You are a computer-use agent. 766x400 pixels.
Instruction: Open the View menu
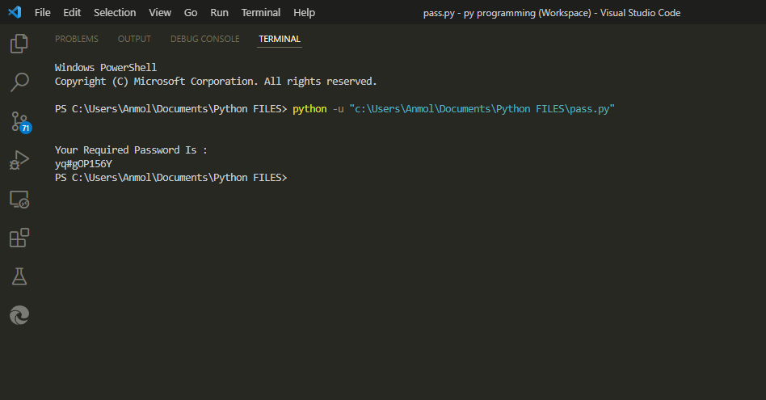[160, 13]
